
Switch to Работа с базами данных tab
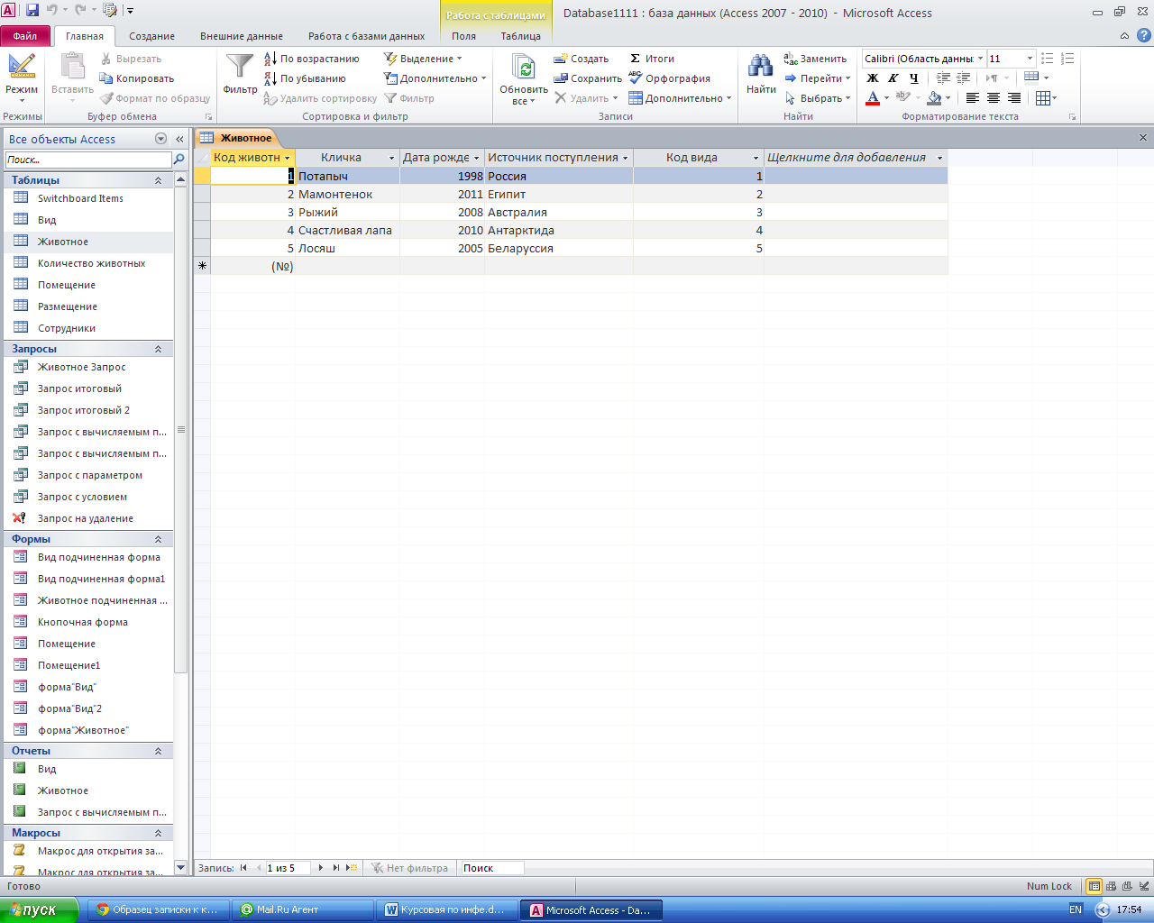[x=366, y=36]
